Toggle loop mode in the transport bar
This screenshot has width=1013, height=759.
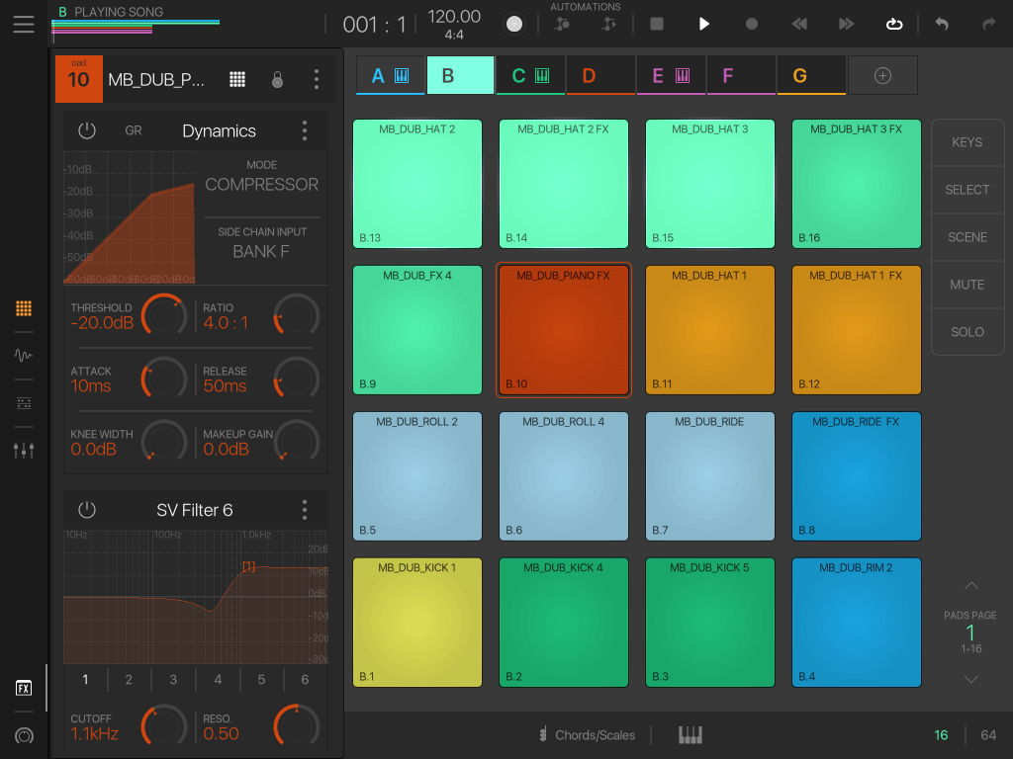(894, 24)
